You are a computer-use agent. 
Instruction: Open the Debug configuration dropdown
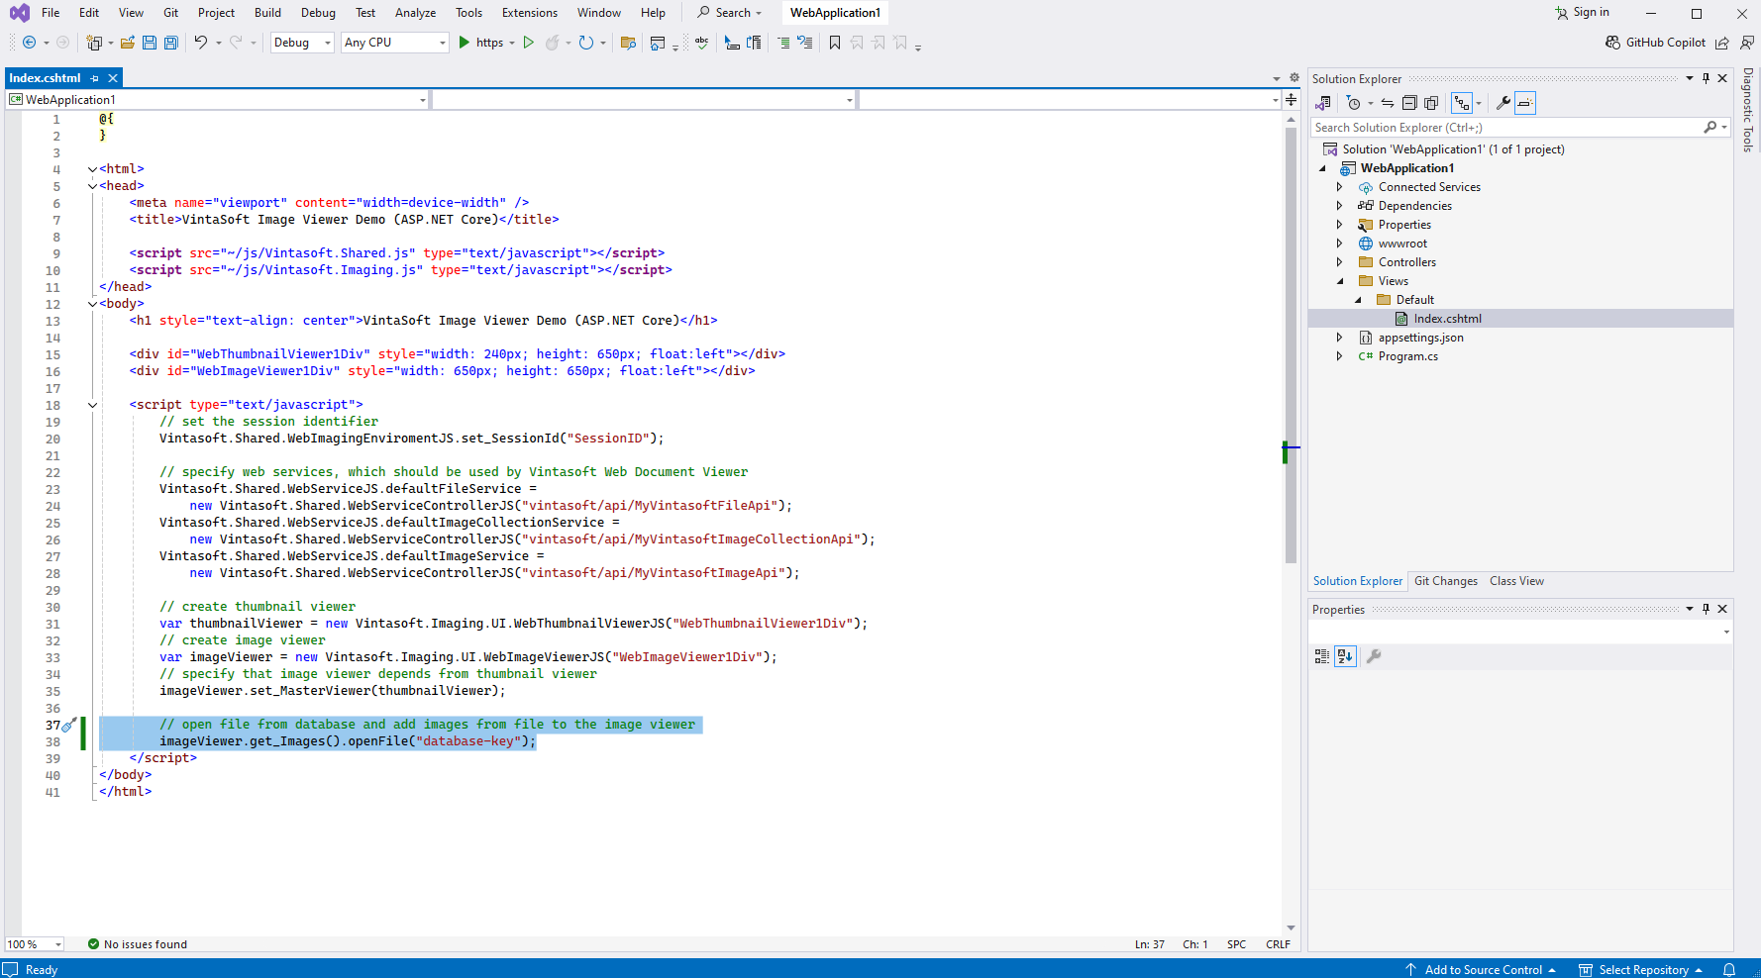[x=302, y=43]
